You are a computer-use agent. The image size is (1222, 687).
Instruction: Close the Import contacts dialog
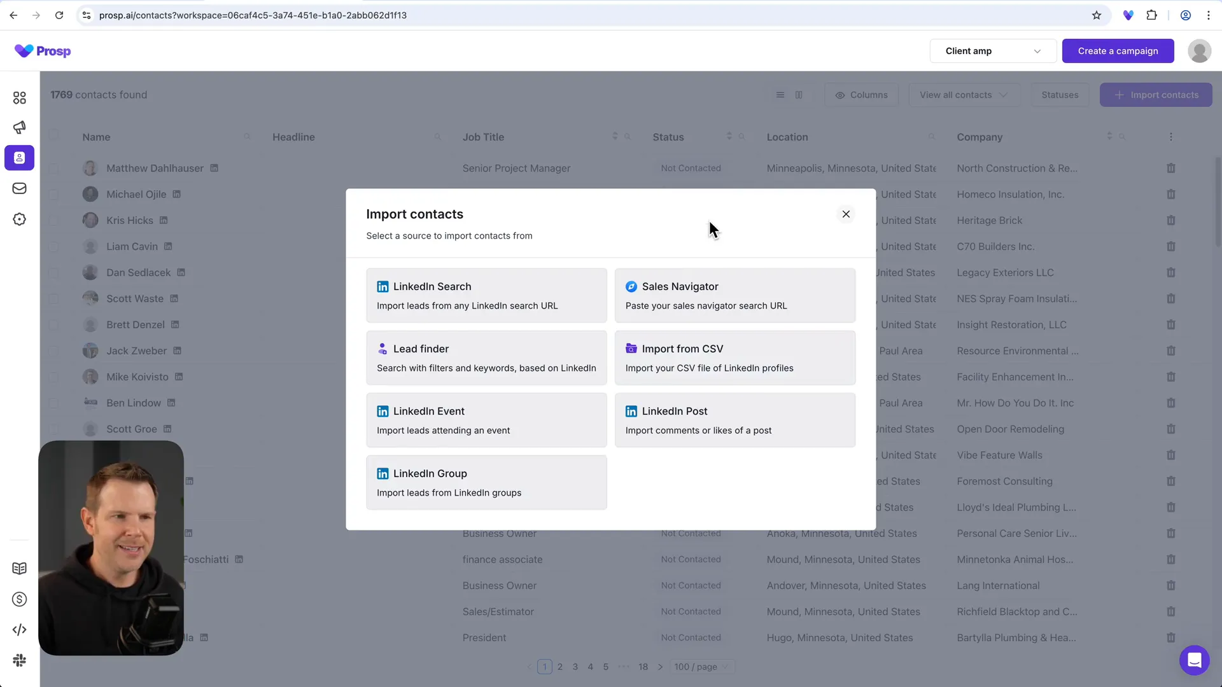pyautogui.click(x=846, y=214)
